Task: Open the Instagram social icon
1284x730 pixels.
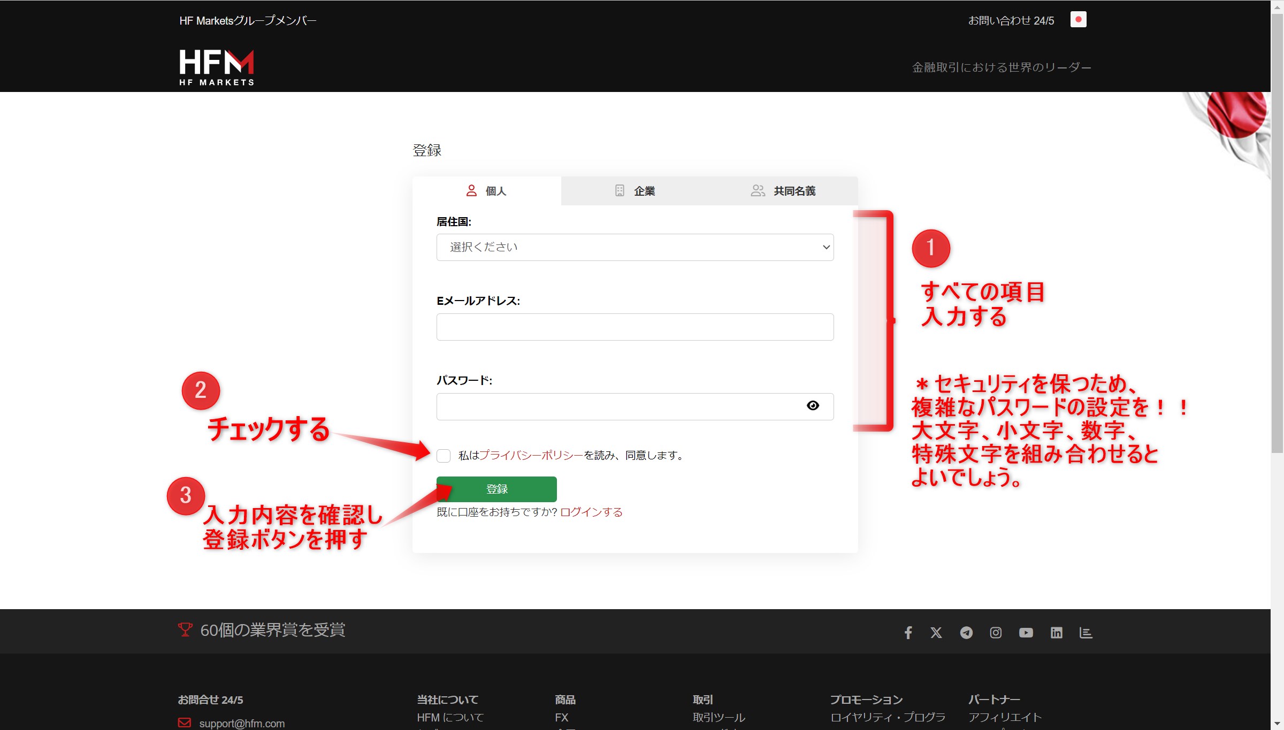Action: (x=996, y=633)
